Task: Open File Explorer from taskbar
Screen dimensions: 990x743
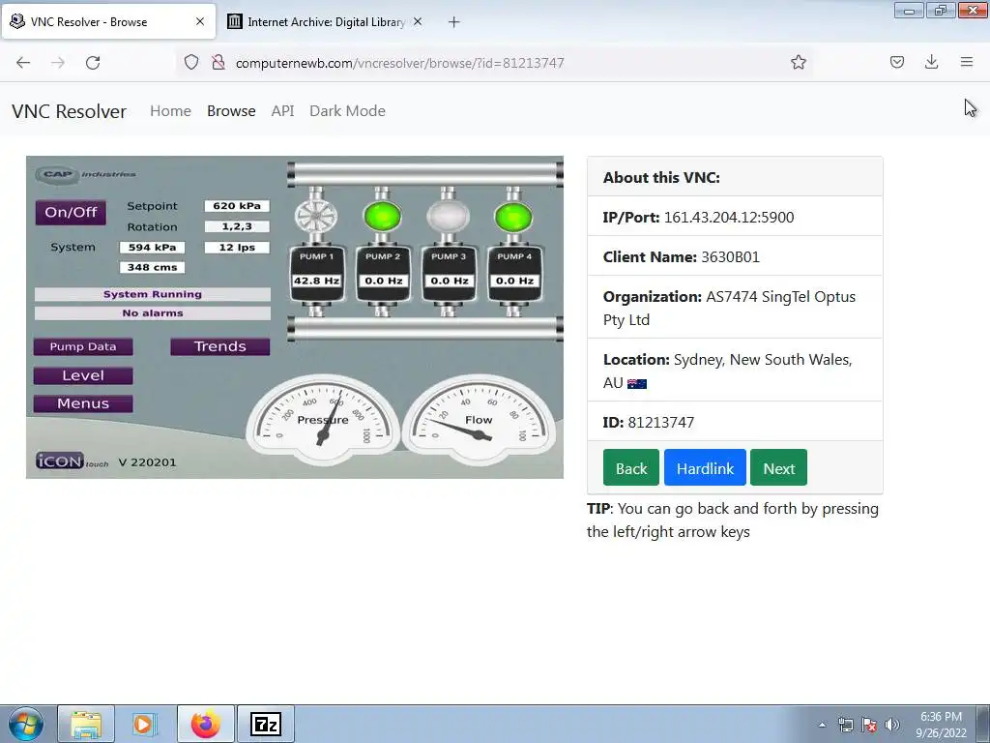Action: (86, 724)
